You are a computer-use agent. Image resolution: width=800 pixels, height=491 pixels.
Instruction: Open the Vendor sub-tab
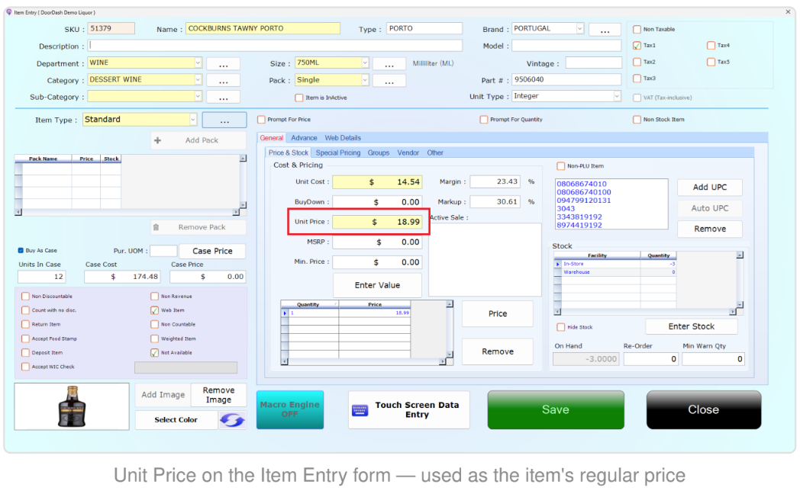click(x=408, y=152)
